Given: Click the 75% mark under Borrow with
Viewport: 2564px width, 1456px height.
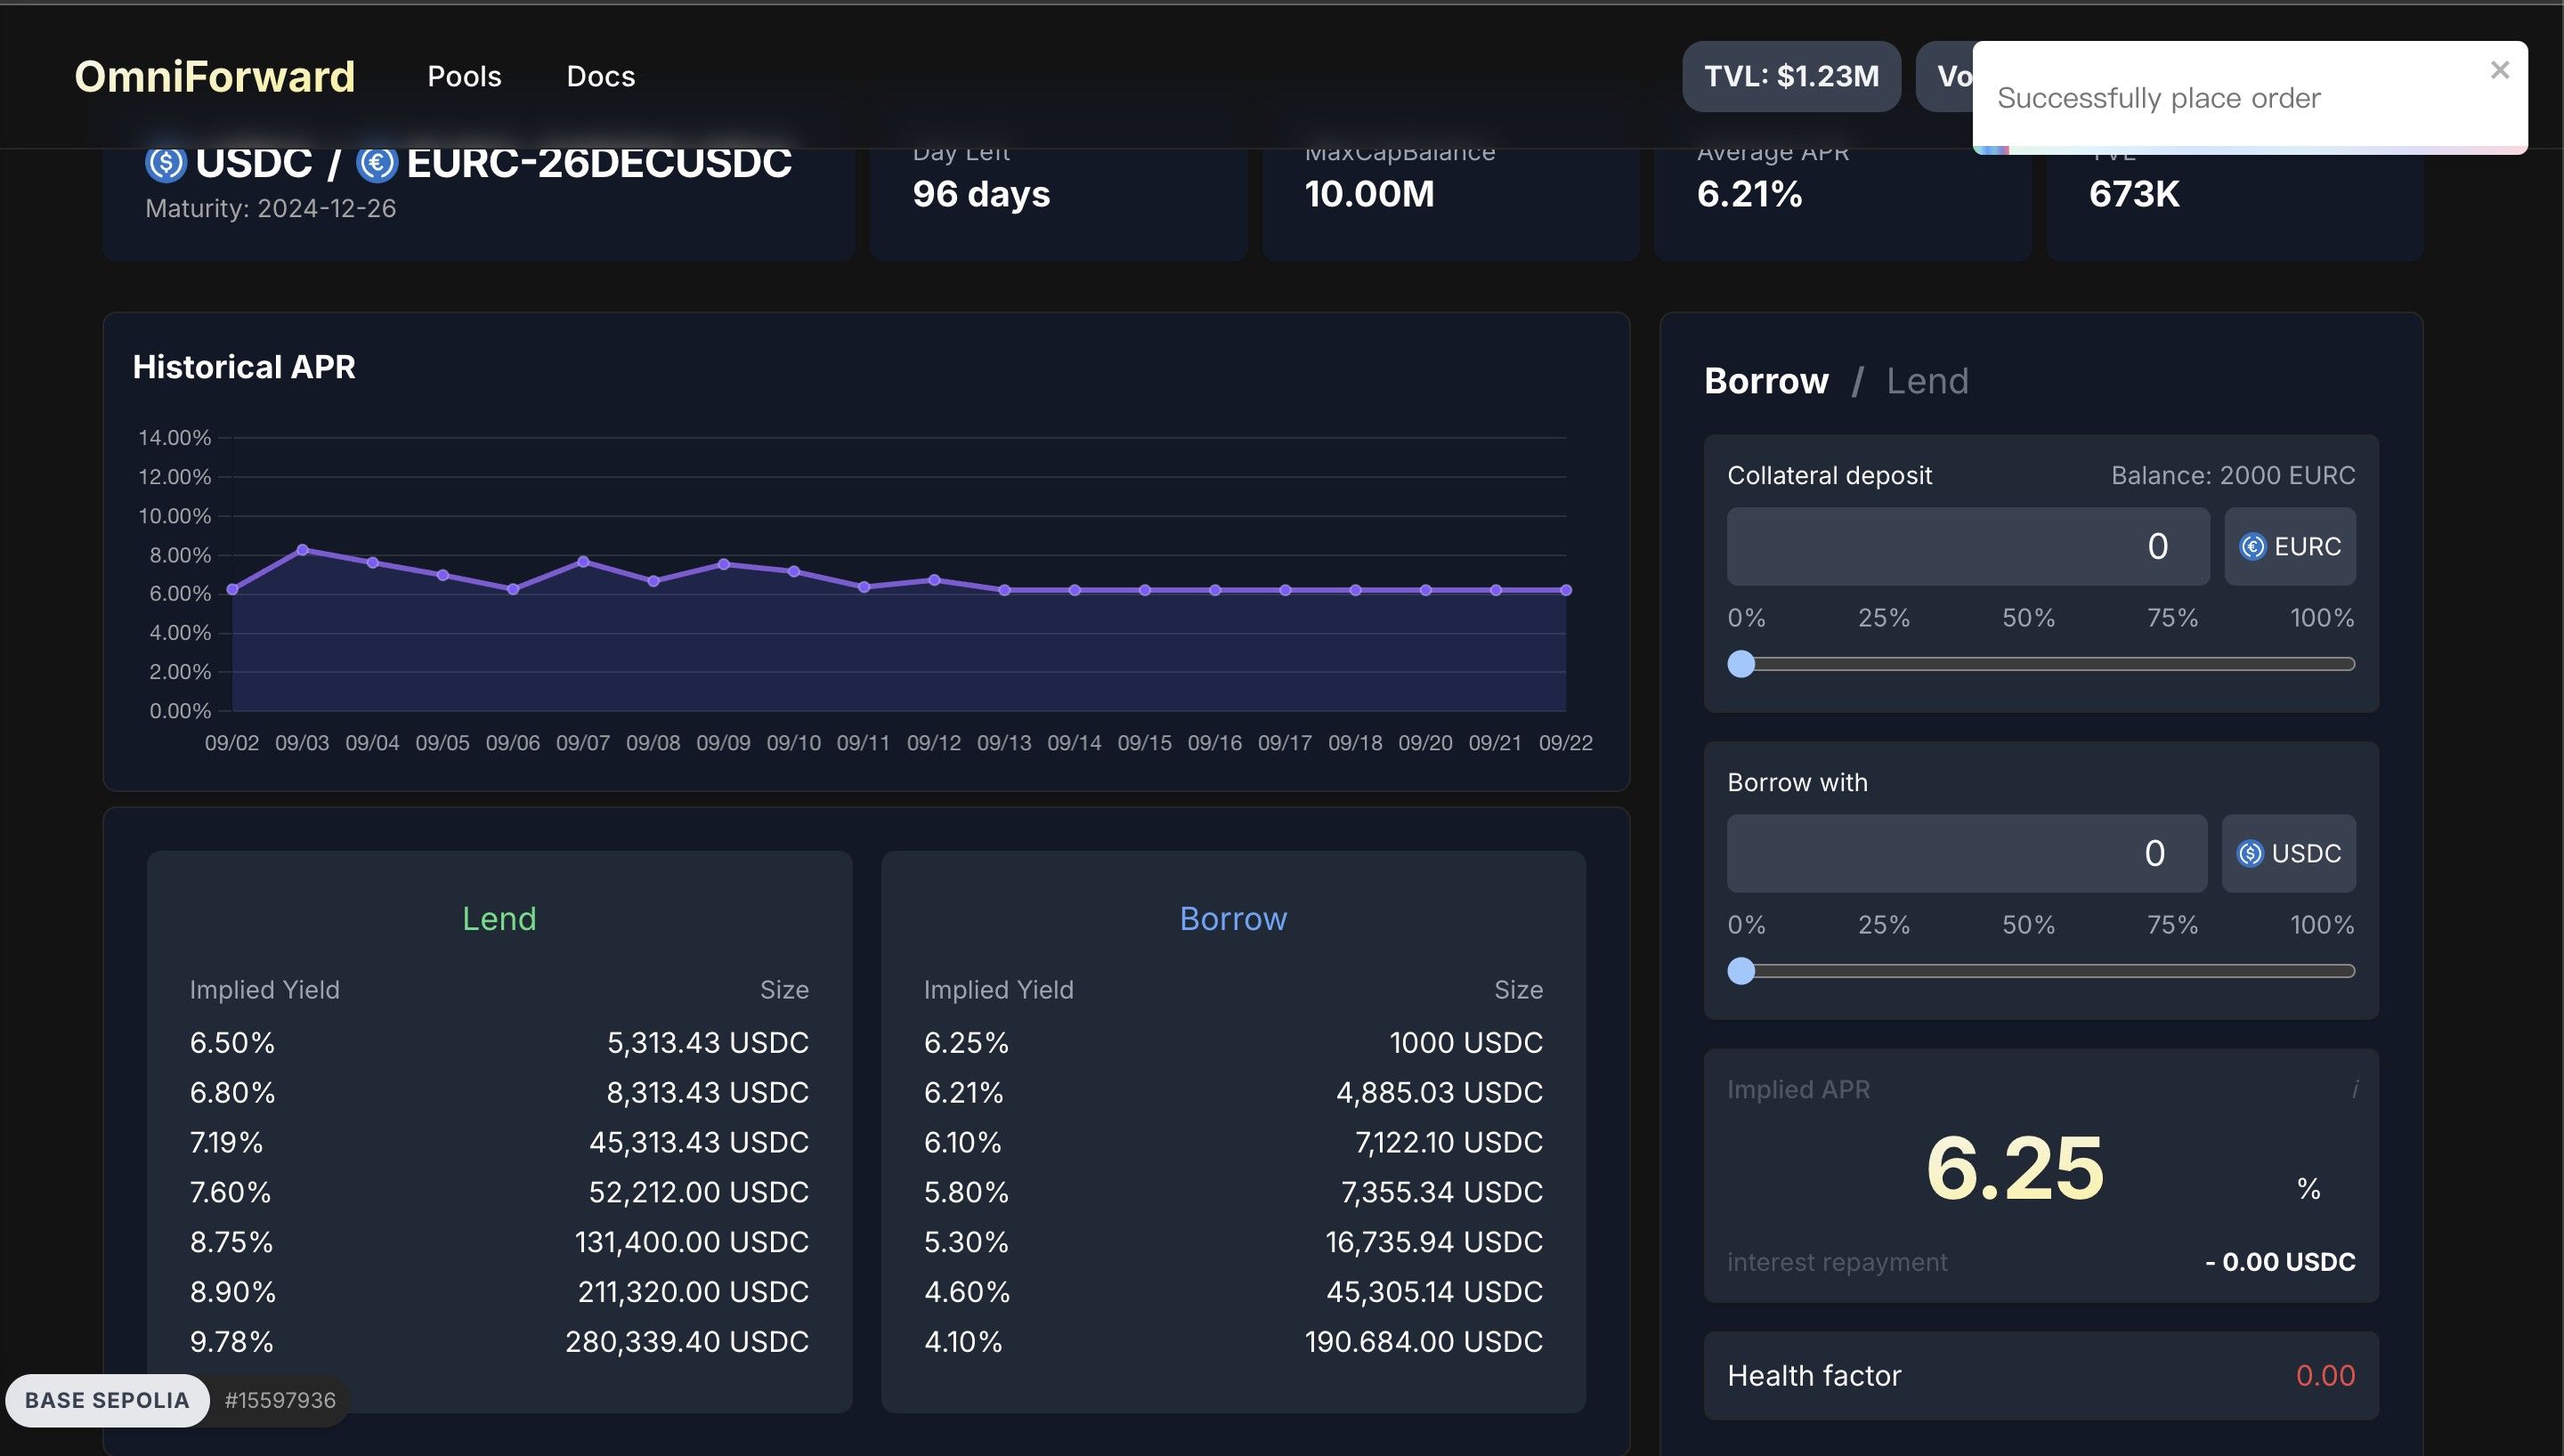Looking at the screenshot, I should tap(2172, 925).
